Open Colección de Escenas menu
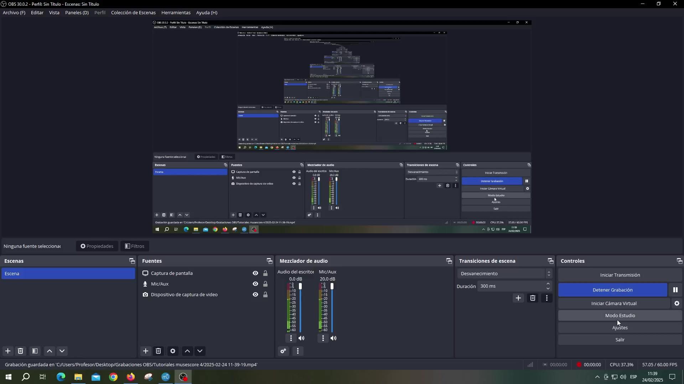Image resolution: width=684 pixels, height=384 pixels. pos(133,12)
